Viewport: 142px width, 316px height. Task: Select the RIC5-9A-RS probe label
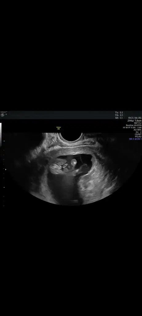(x=135, y=118)
